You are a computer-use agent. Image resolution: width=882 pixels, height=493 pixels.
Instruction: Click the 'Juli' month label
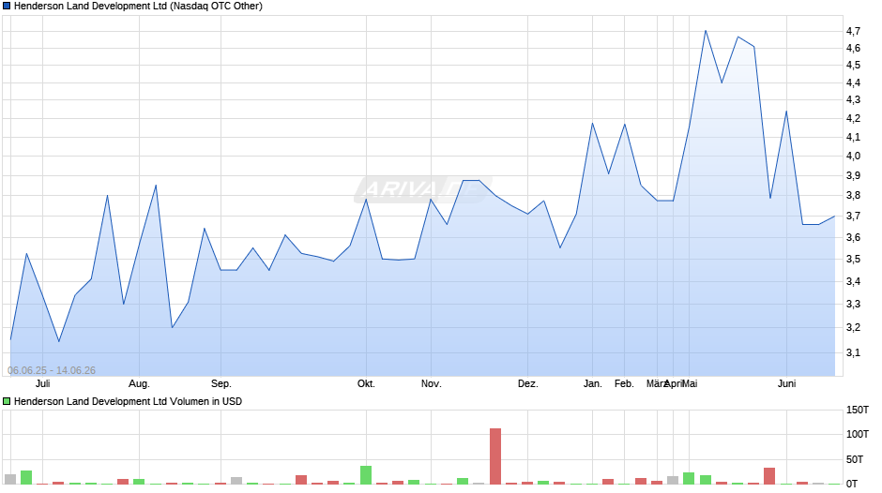(x=43, y=383)
